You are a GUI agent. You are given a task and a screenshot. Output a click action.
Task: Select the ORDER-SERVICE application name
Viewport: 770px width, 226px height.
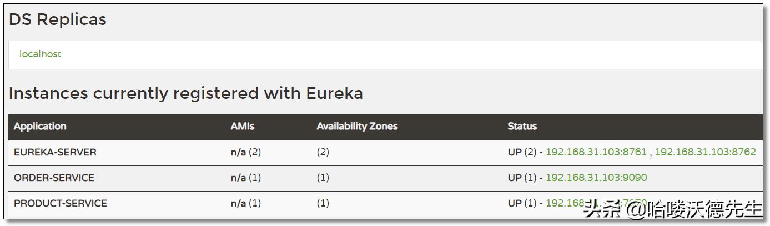(54, 178)
